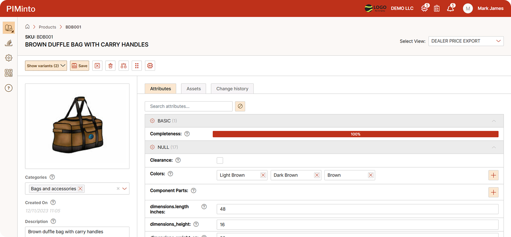Viewport: 511px width, 237px height.
Task: Cancel changes with the red X toolbar icon
Action: point(97,65)
